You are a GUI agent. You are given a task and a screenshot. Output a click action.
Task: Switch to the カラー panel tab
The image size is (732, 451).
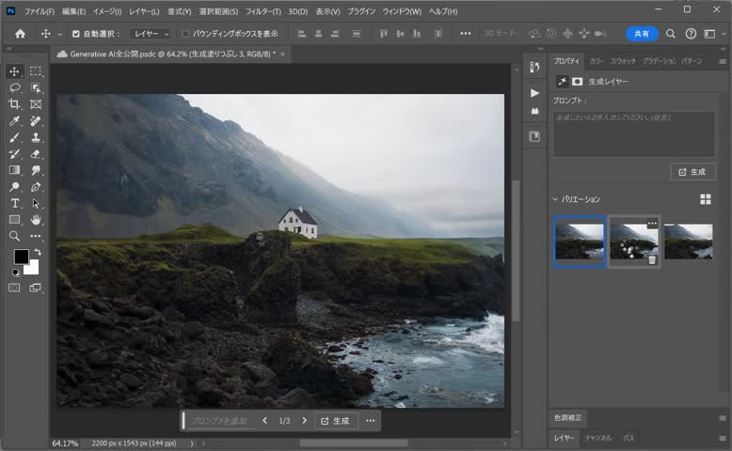(x=597, y=61)
